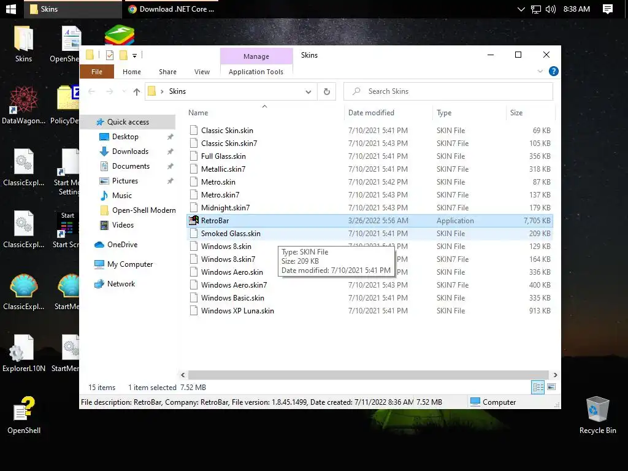Image resolution: width=628 pixels, height=471 pixels.
Task: Open Explorer Help question mark icon
Action: [x=554, y=71]
